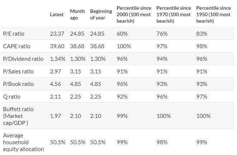
Task: Click the "Q ratio" row label
Action: click(12, 96)
